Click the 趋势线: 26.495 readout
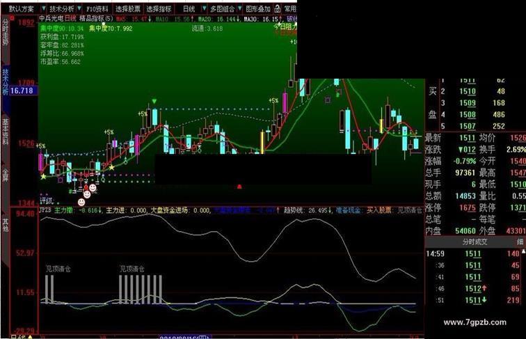526x339 pixels. (x=308, y=210)
